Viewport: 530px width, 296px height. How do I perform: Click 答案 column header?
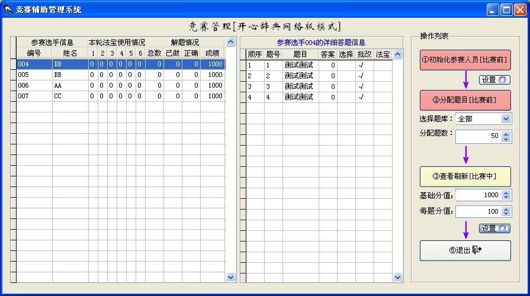(x=327, y=54)
